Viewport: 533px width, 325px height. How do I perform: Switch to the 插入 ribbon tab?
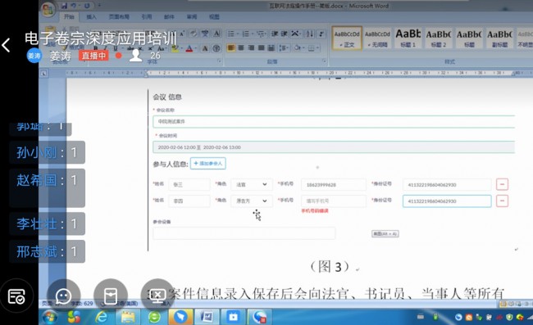[91, 16]
